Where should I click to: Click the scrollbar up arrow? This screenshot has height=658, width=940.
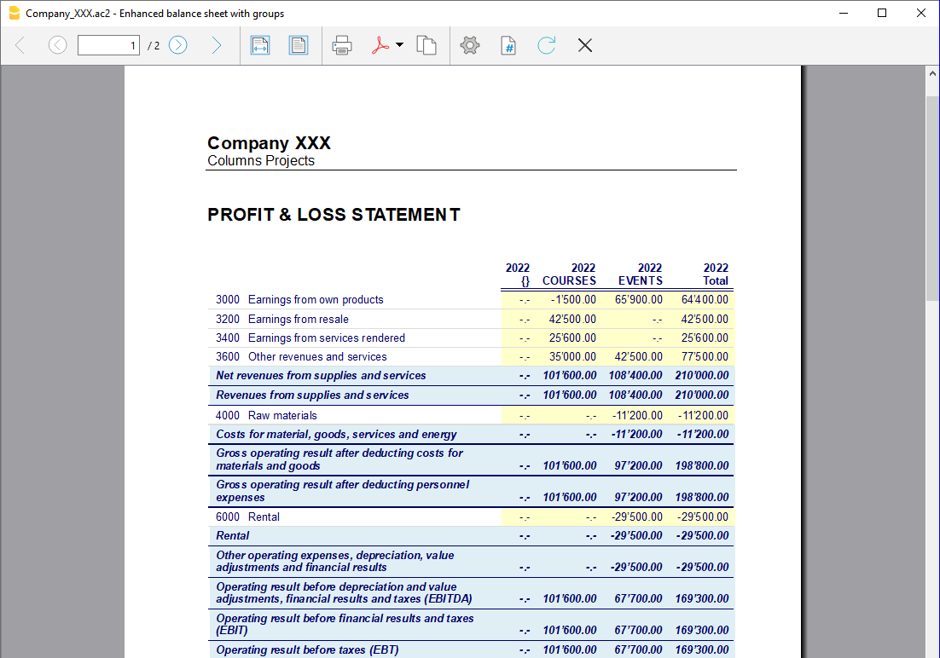click(x=932, y=74)
